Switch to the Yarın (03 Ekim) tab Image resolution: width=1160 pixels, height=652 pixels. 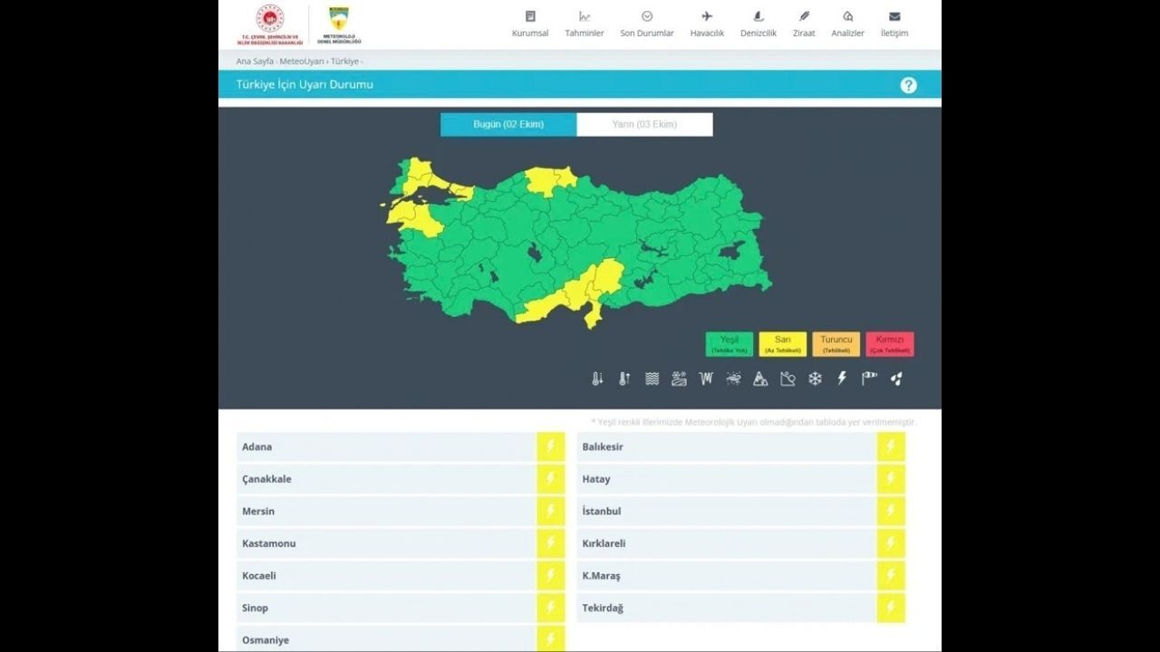(644, 124)
